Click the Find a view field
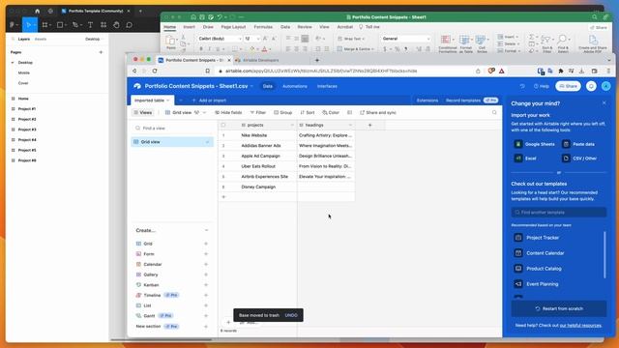The width and height of the screenshot is (619, 348). (172, 129)
